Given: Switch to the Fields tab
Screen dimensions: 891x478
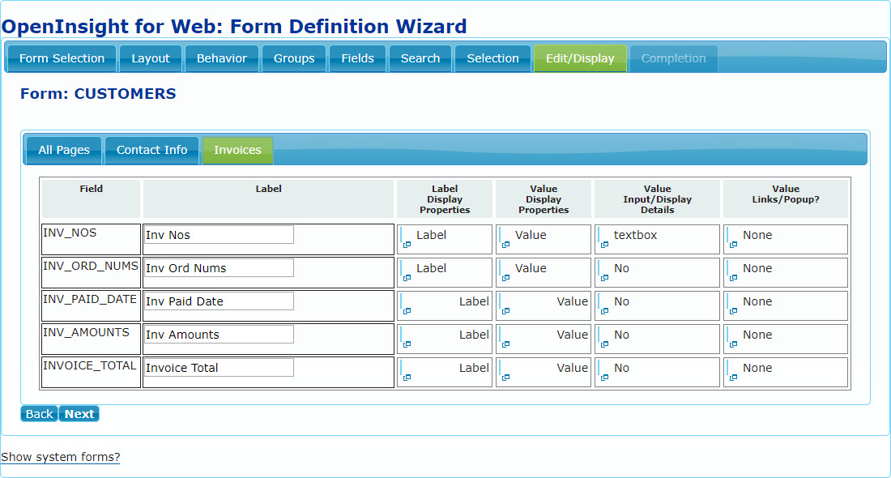Looking at the screenshot, I should (x=357, y=58).
